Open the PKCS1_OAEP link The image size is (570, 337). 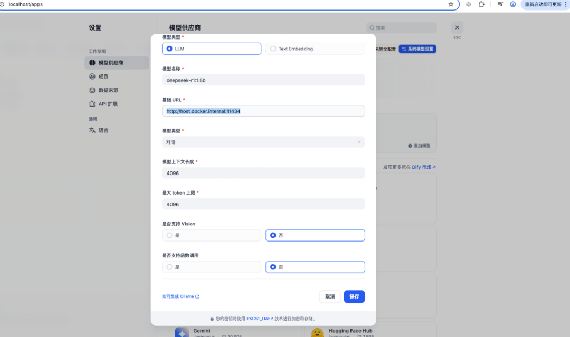[260, 319]
